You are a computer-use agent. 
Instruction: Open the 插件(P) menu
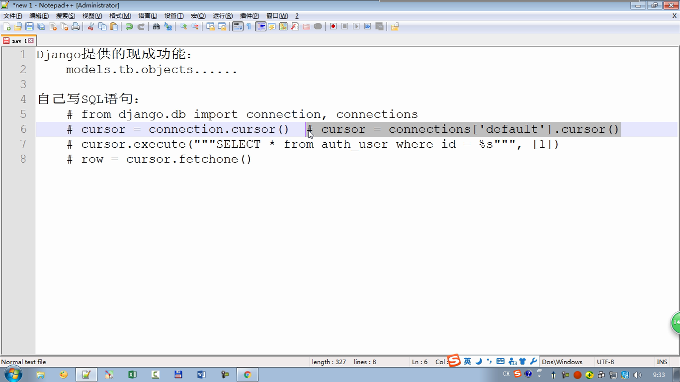click(249, 16)
